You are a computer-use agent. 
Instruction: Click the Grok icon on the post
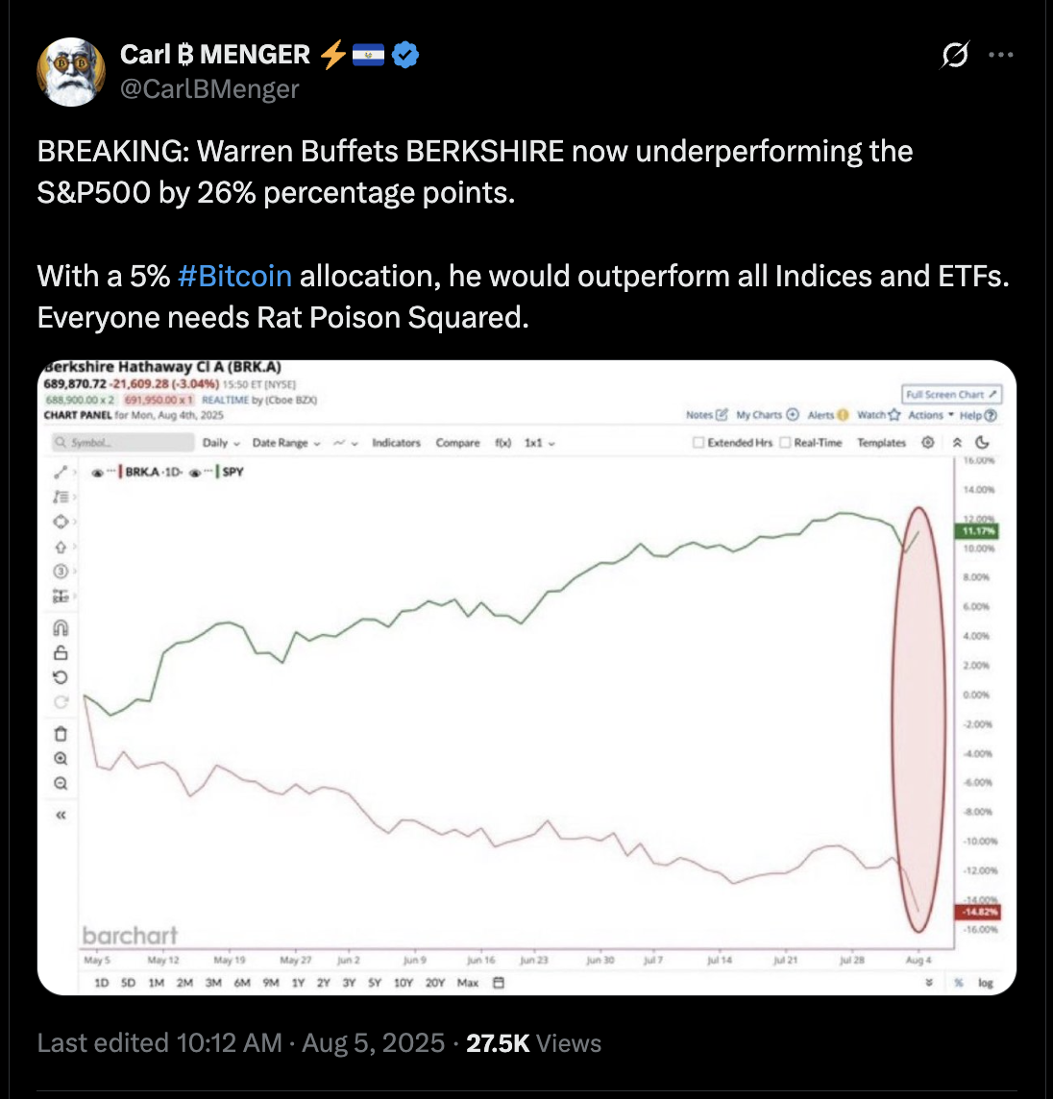tap(954, 56)
